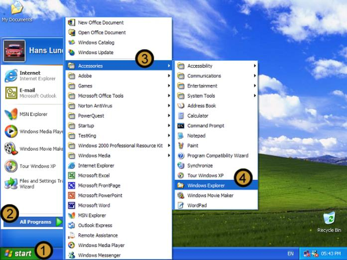Expand the Microsoft Office Tools arrow

pos(169,95)
